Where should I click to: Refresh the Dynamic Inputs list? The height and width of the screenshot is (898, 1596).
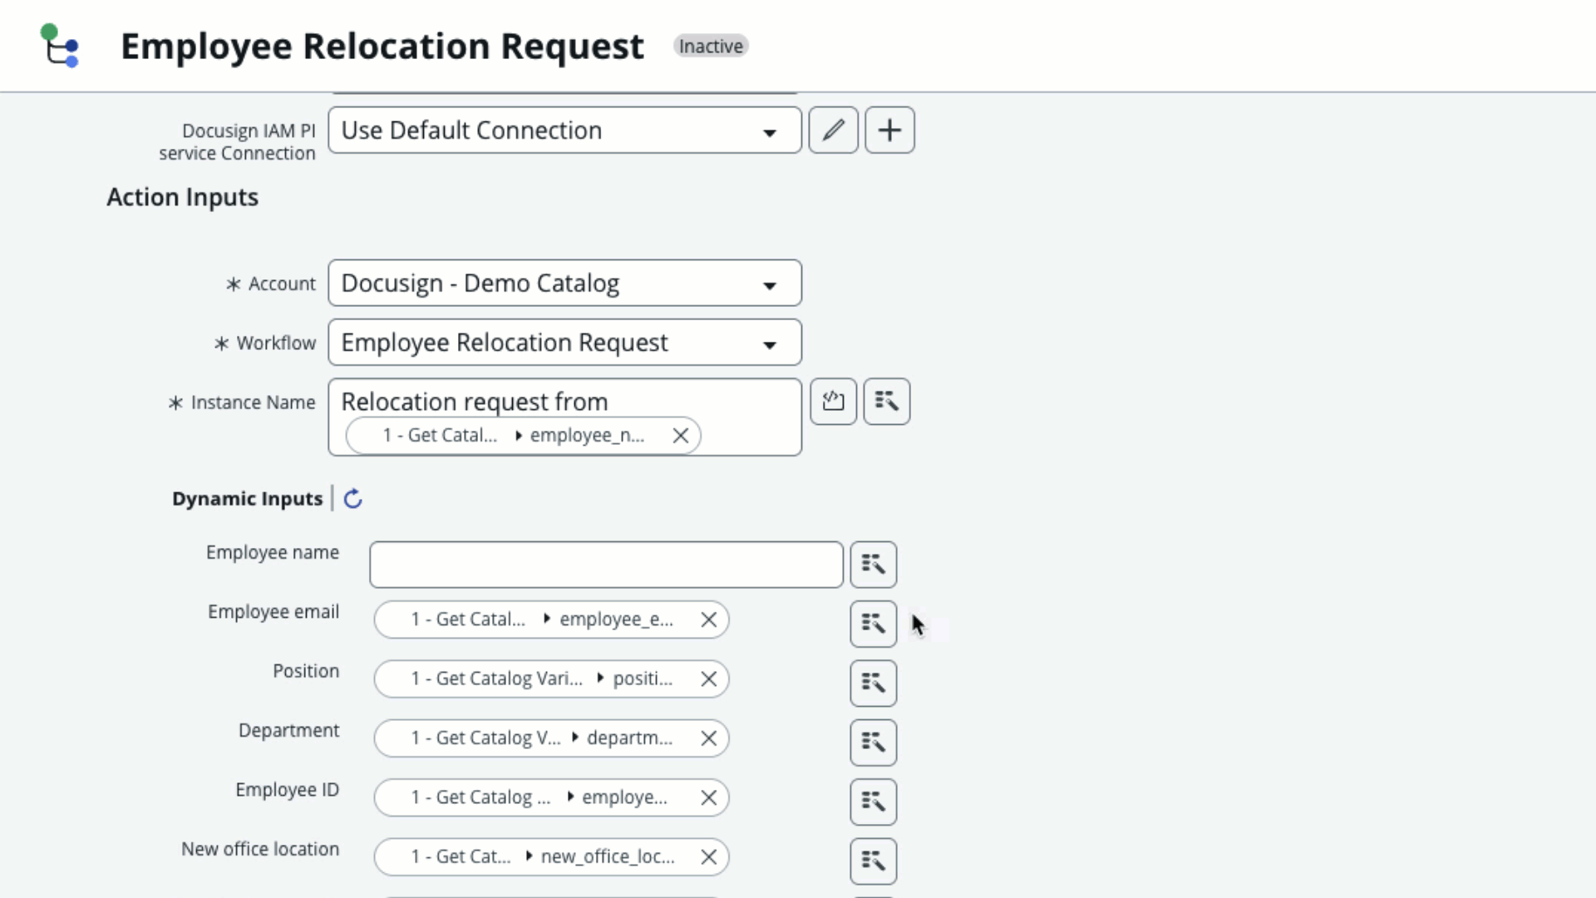352,498
